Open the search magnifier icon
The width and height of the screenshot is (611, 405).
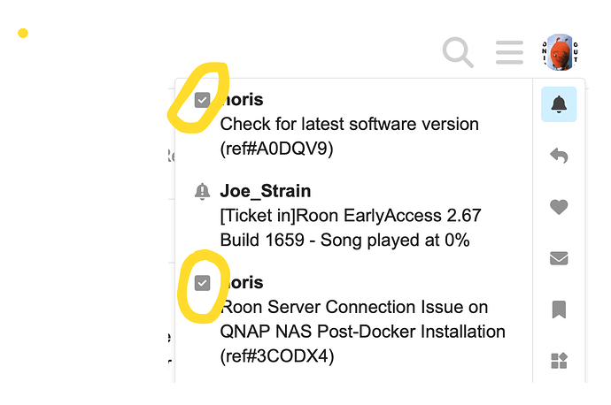458,52
